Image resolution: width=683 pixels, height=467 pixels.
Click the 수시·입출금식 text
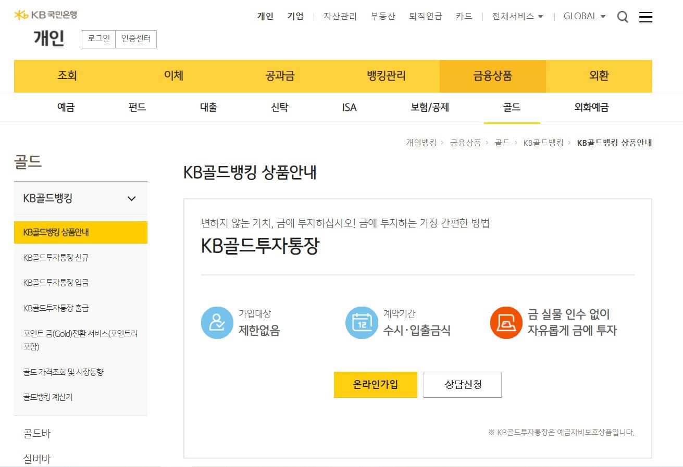pyautogui.click(x=417, y=330)
